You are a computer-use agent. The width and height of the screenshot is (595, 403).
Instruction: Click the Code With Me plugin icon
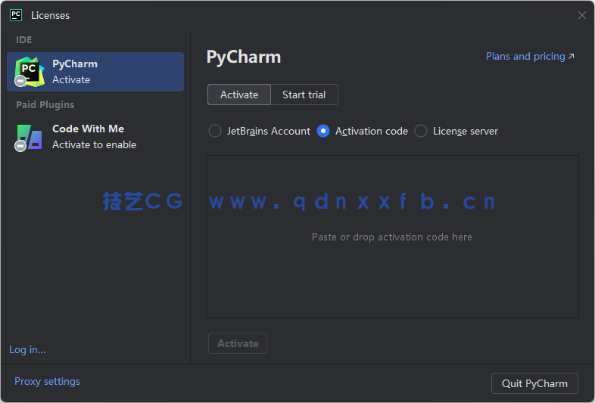pos(29,138)
